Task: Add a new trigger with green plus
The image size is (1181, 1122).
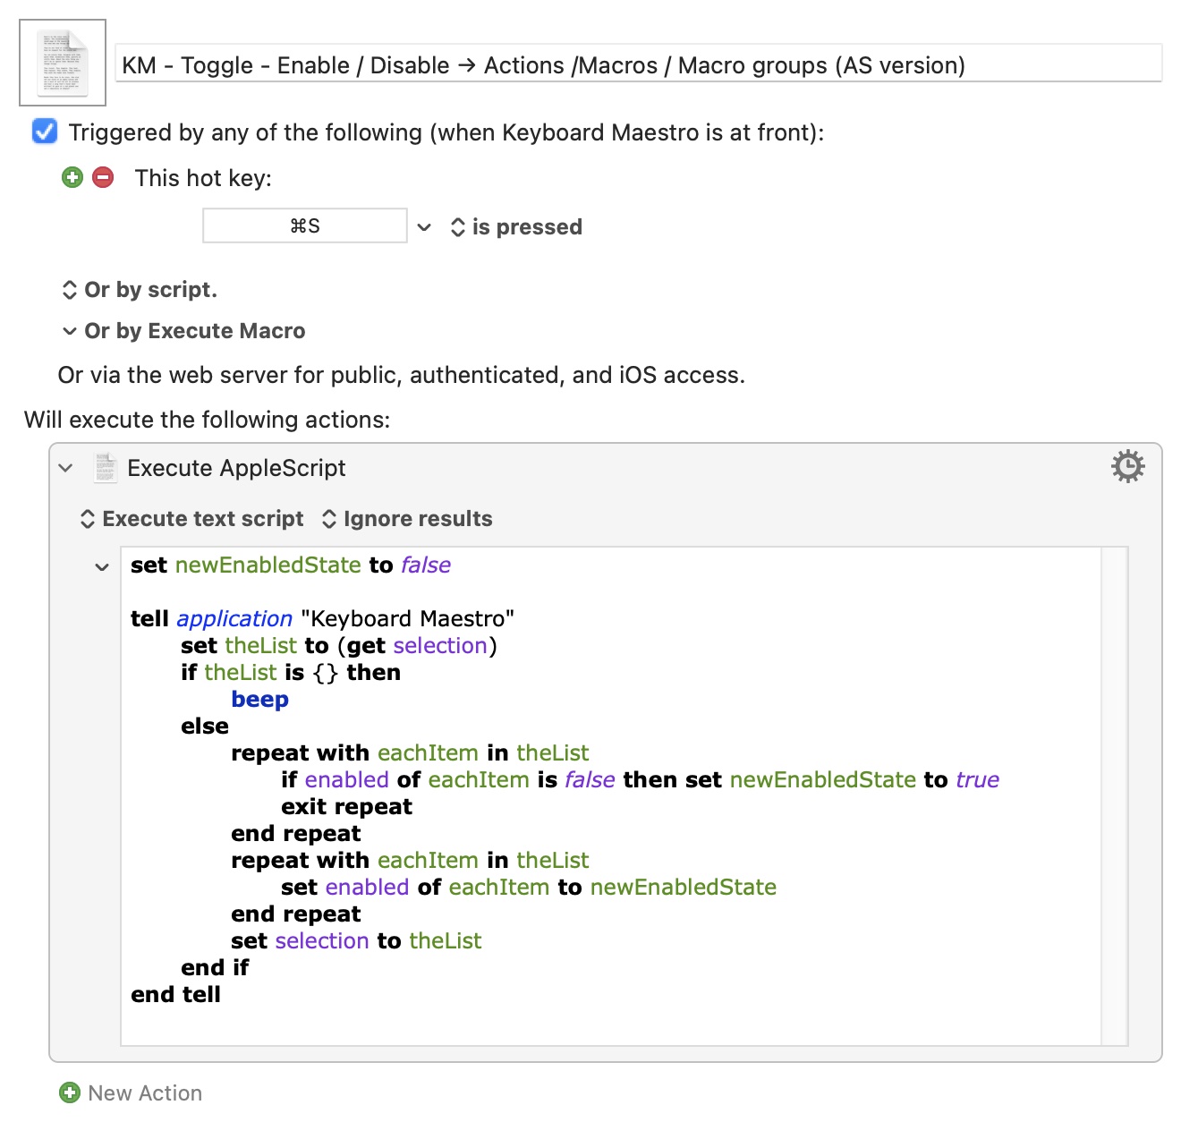Action: tap(72, 177)
